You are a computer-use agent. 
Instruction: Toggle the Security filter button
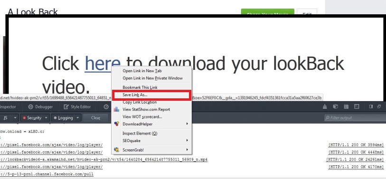tap(32, 118)
